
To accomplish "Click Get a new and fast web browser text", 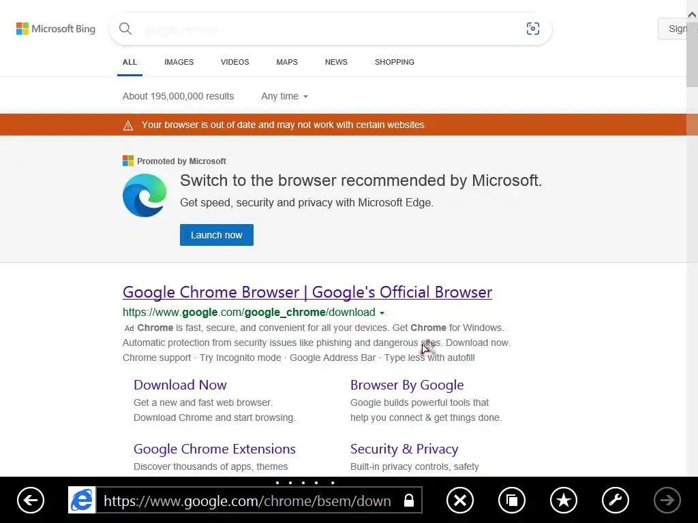I will [203, 403].
